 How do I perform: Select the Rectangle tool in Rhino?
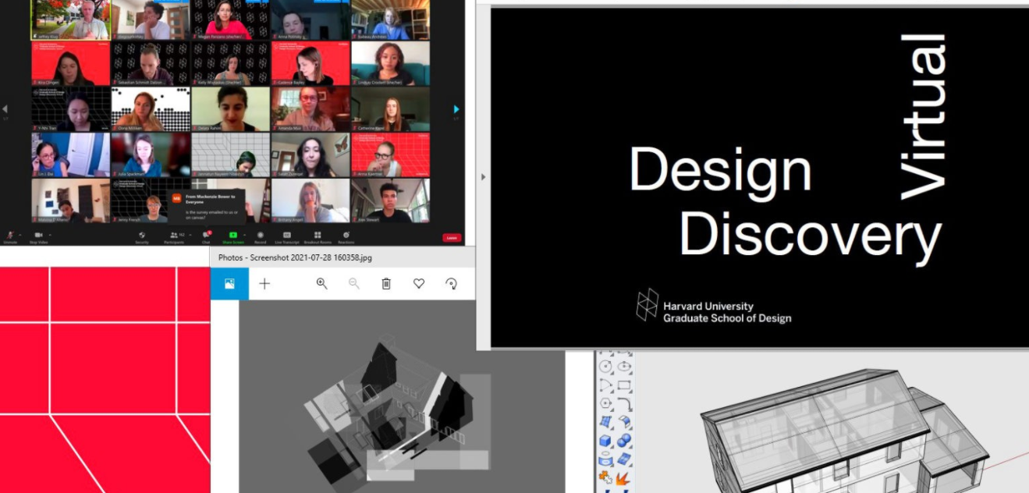click(624, 385)
